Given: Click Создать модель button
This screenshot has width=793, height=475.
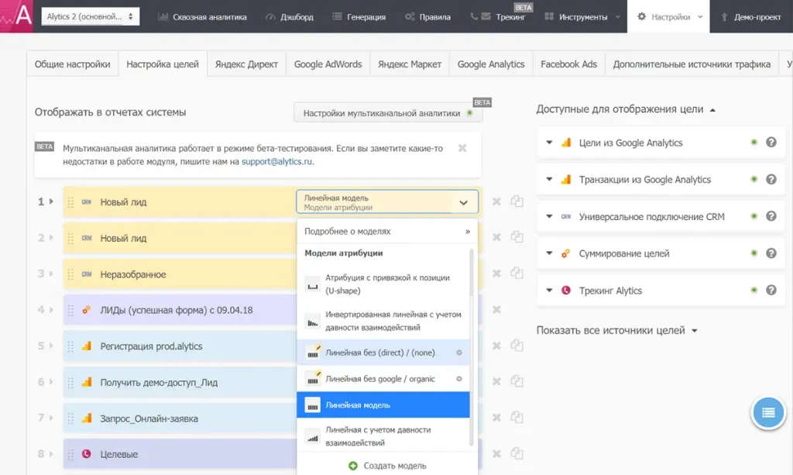Looking at the screenshot, I should click(x=387, y=466).
